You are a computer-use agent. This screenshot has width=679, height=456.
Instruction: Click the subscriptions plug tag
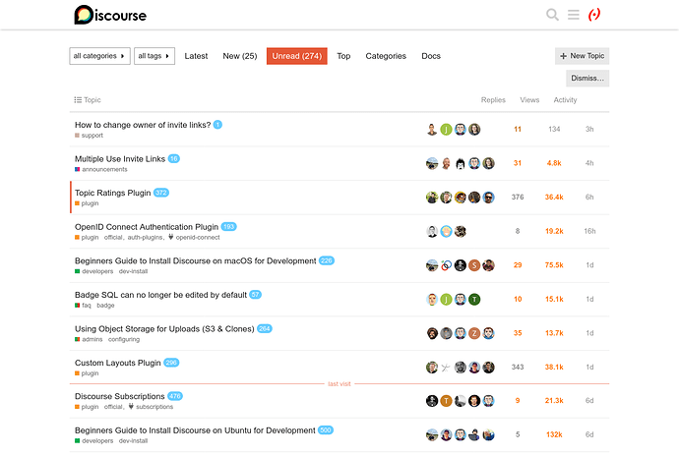151,407
